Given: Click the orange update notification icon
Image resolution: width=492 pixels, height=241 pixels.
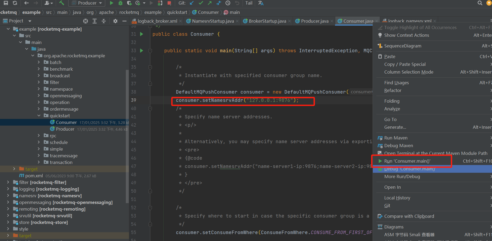Looking at the screenshot, I should click(489, 3).
